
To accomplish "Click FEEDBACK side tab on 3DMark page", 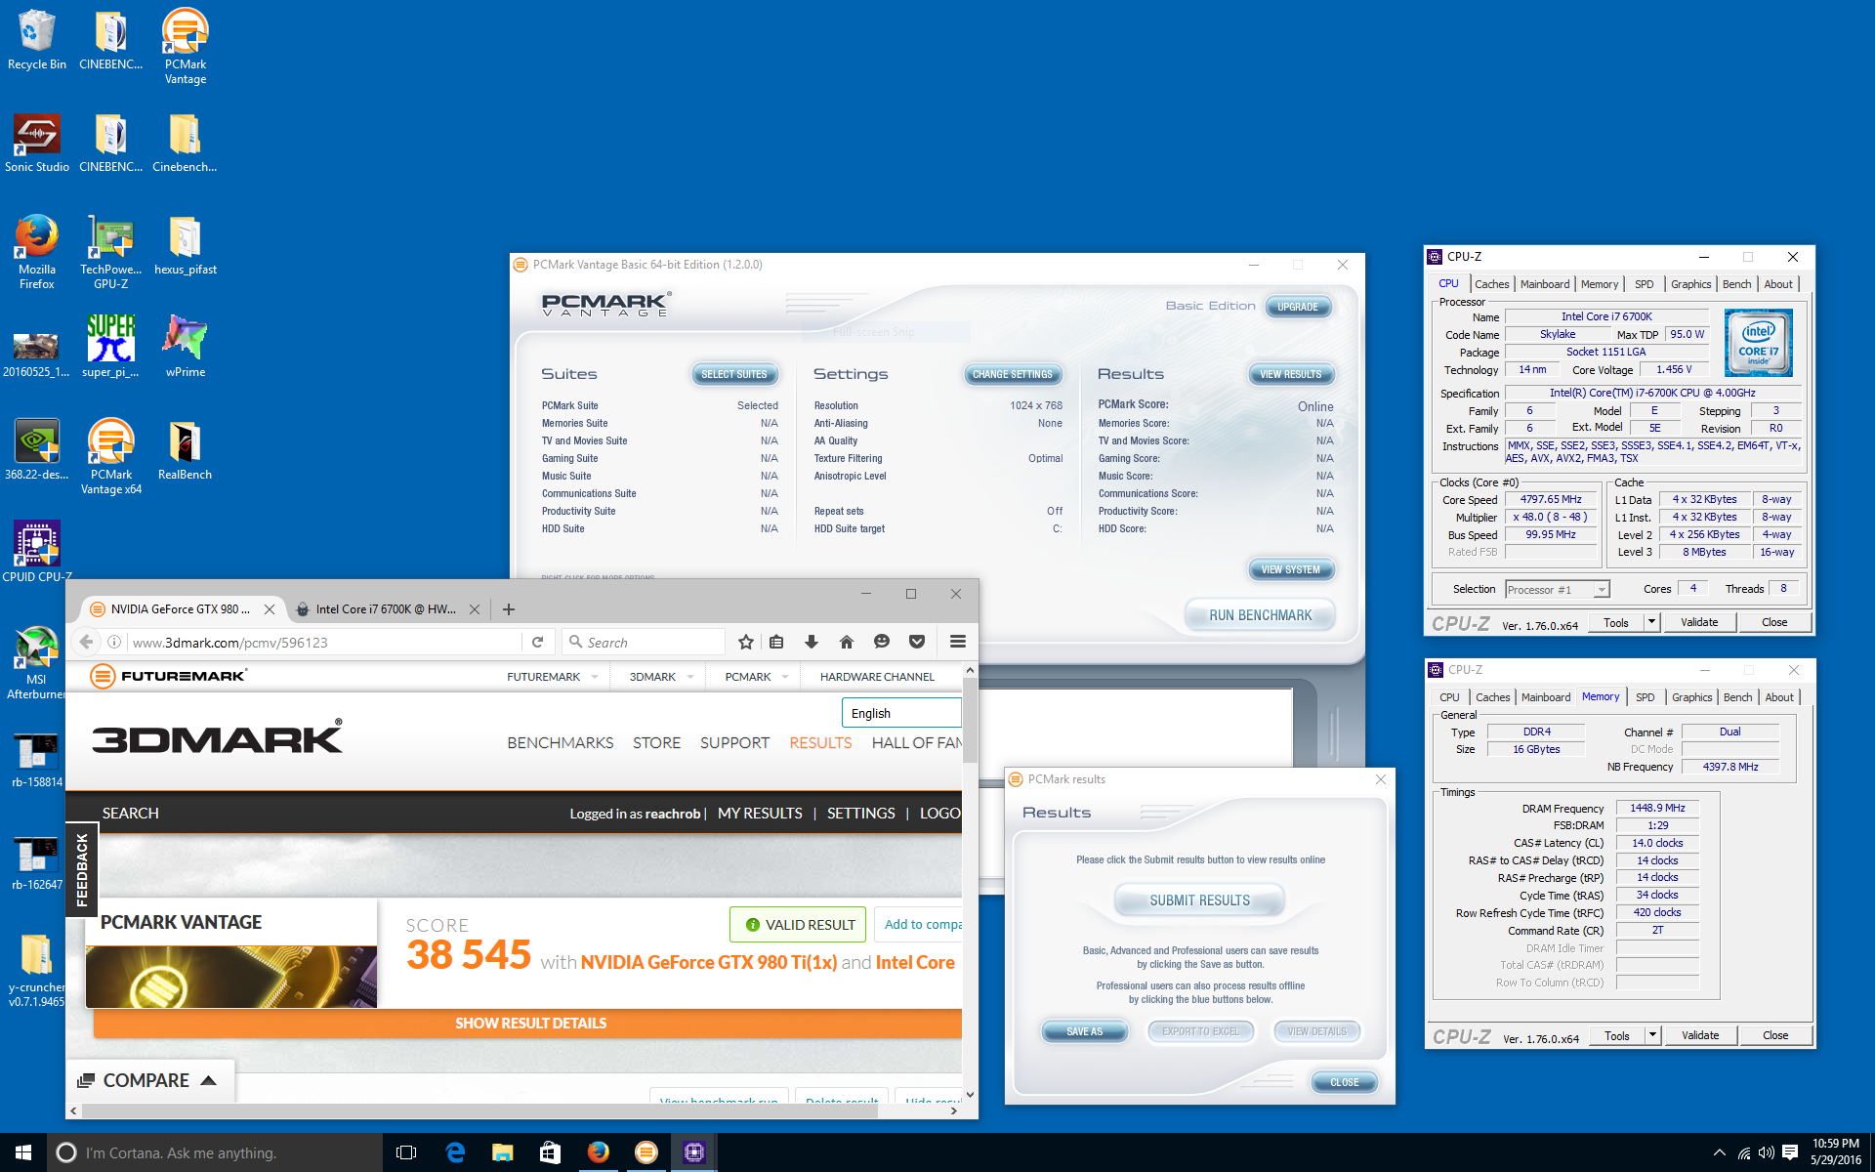I will point(81,869).
